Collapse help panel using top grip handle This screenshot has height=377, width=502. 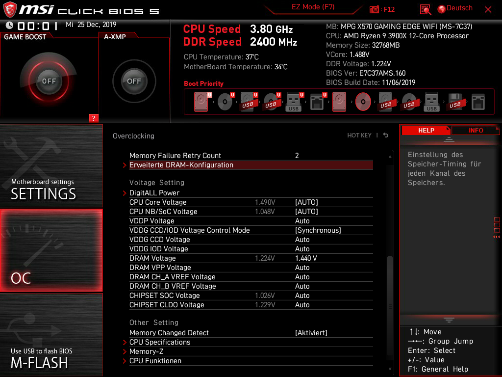[x=449, y=139]
